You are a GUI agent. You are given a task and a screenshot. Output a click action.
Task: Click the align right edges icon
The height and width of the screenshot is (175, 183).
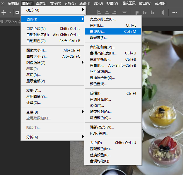pos(114,13)
